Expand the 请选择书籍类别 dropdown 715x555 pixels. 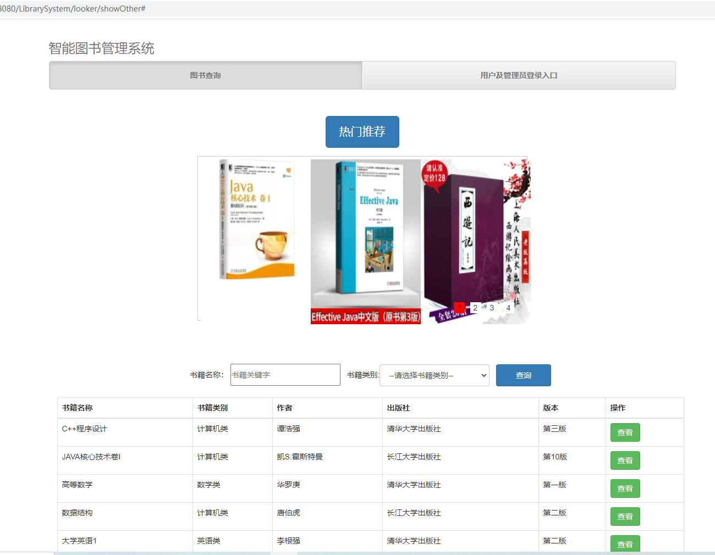[x=435, y=375]
